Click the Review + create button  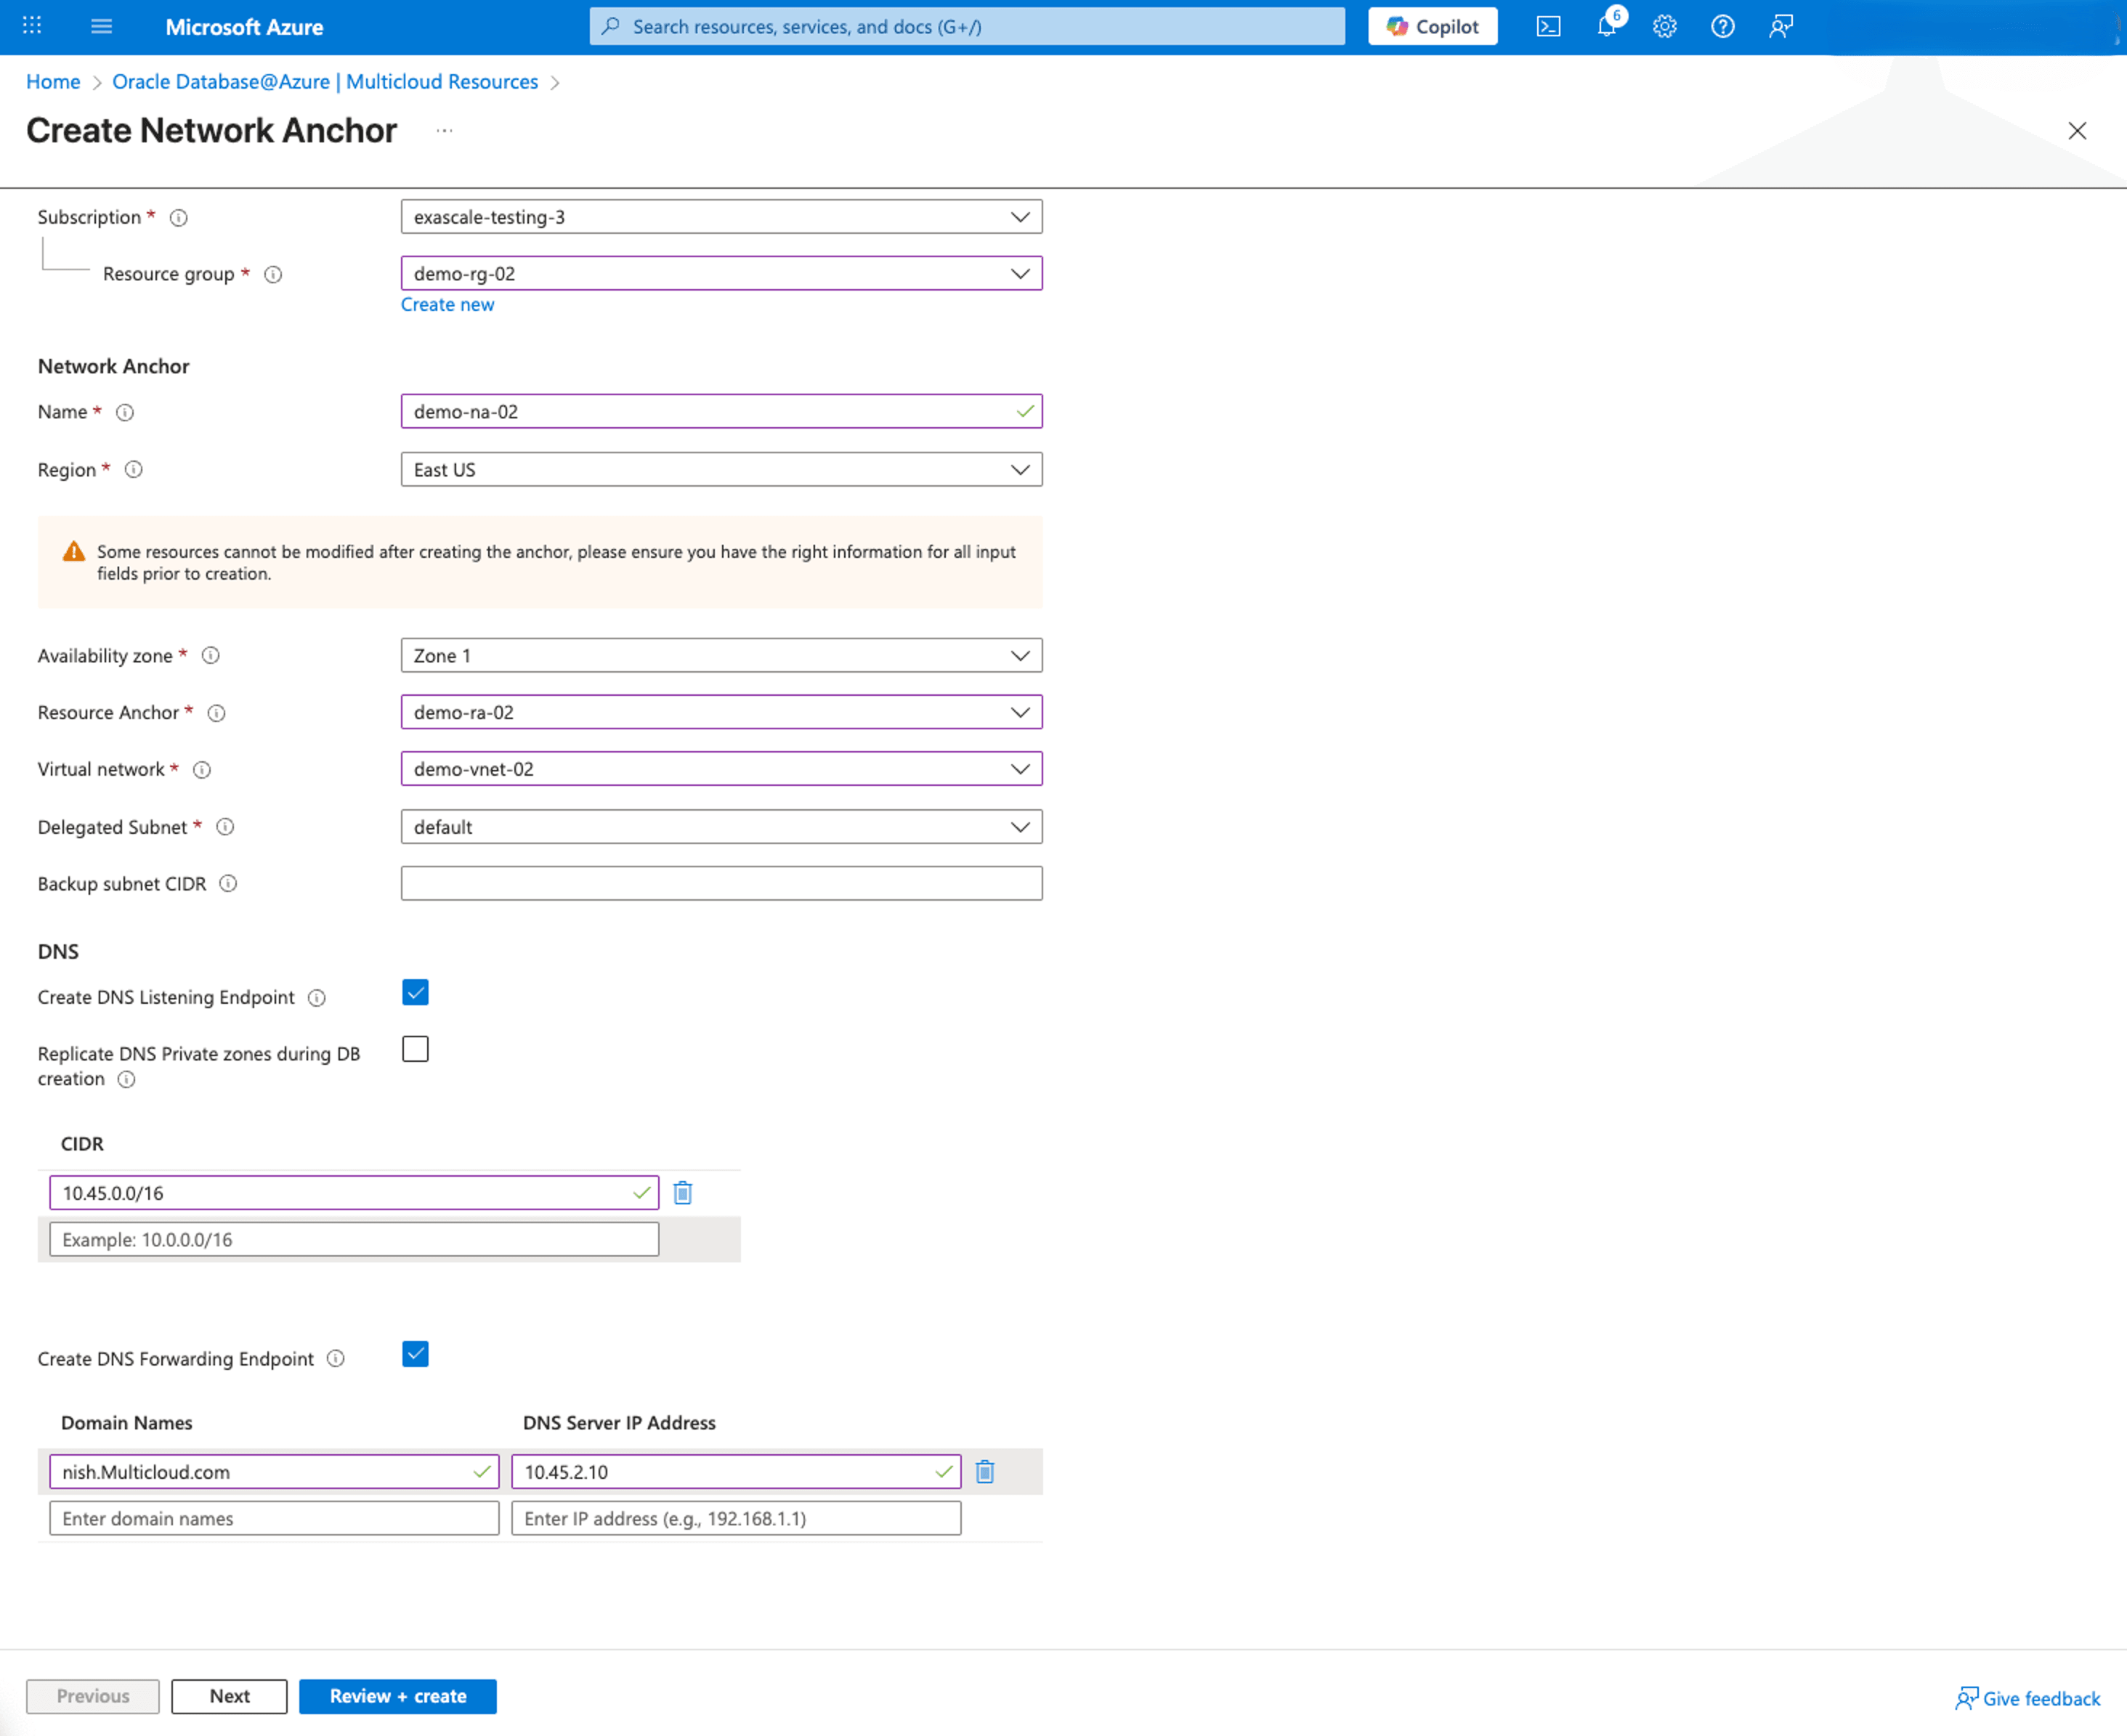click(x=397, y=1696)
